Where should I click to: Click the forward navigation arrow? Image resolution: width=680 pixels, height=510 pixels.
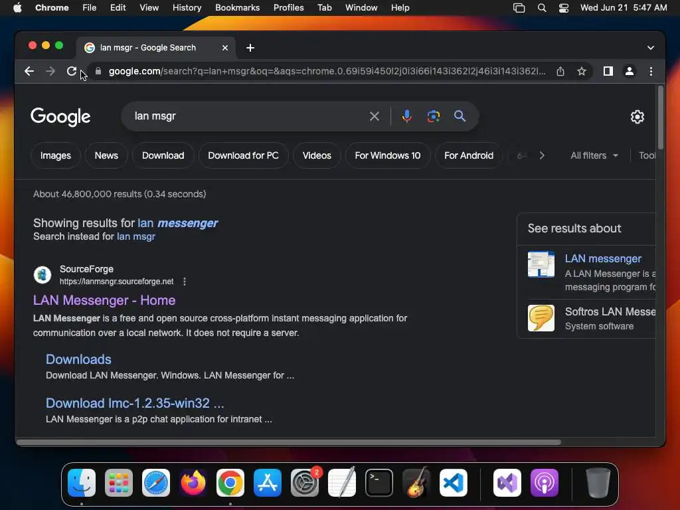coord(50,71)
